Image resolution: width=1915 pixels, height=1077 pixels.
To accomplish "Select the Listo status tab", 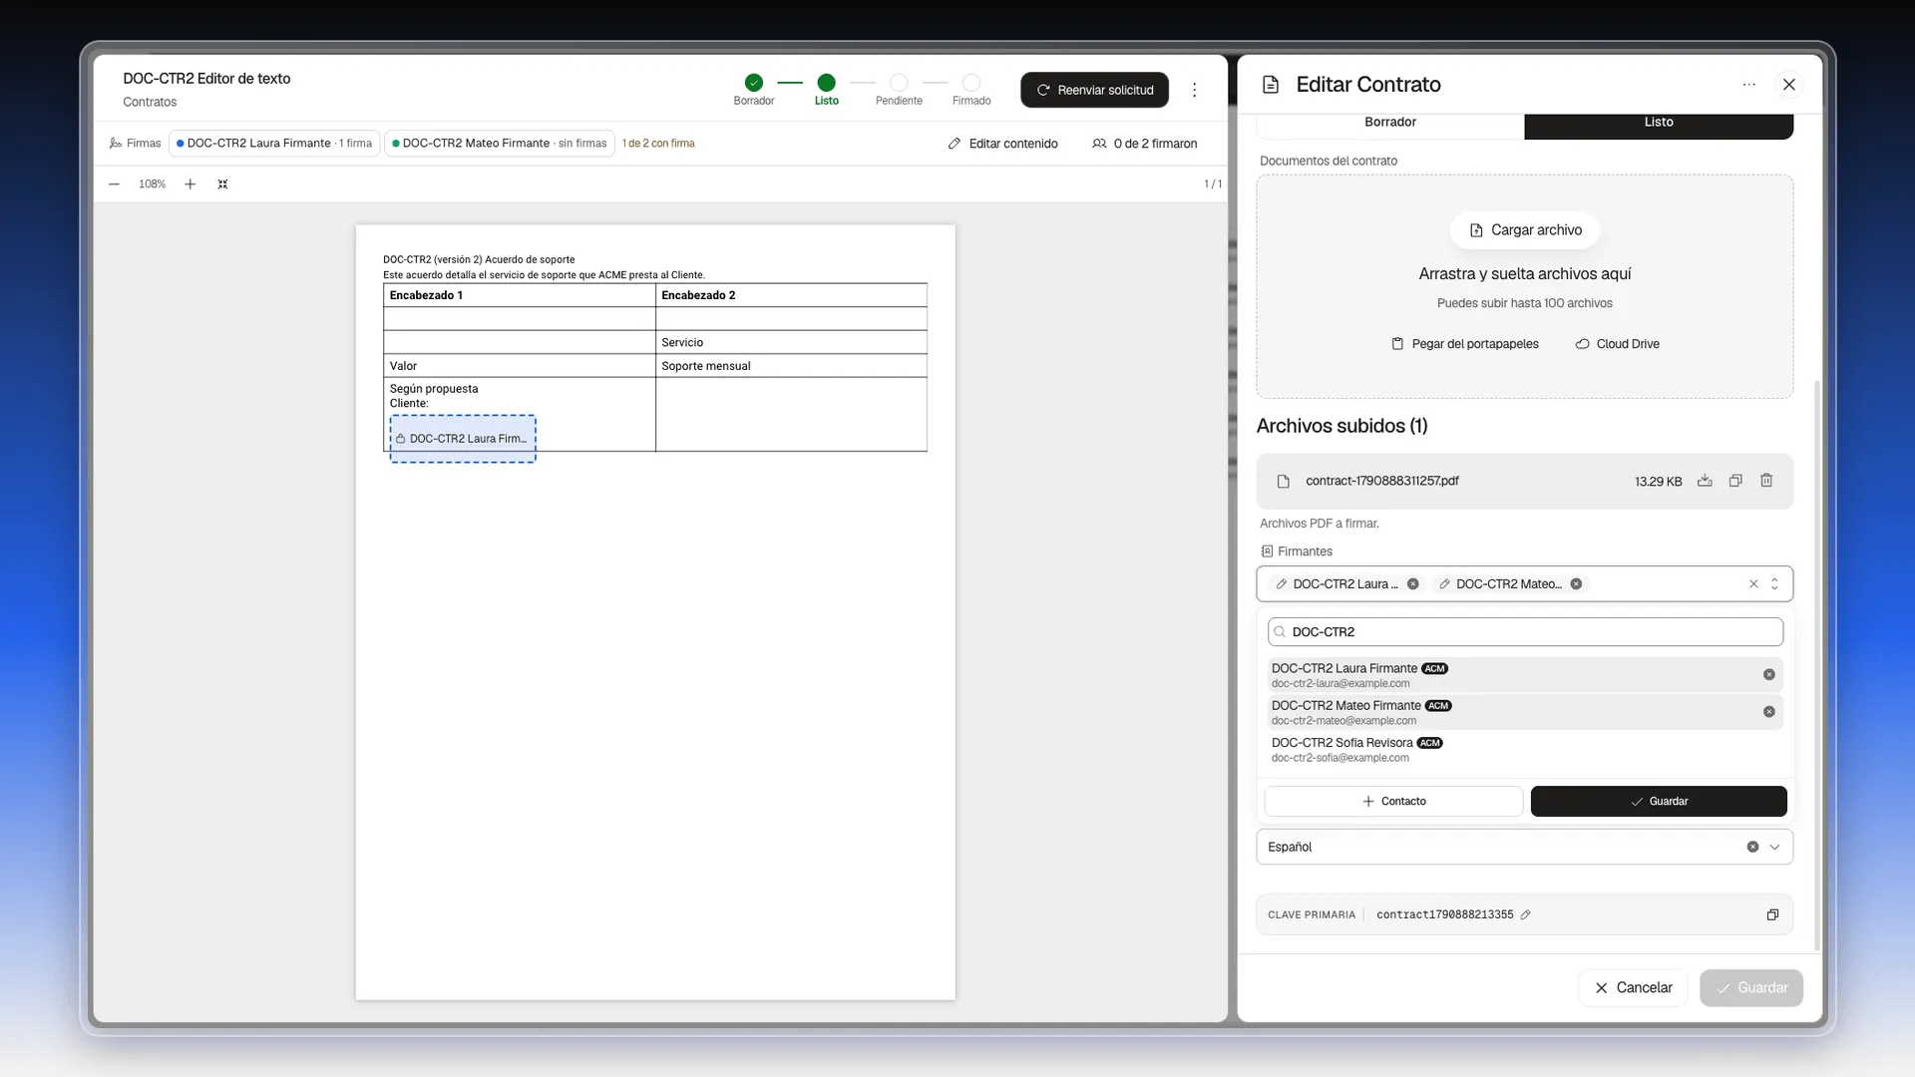I will click(x=1658, y=124).
